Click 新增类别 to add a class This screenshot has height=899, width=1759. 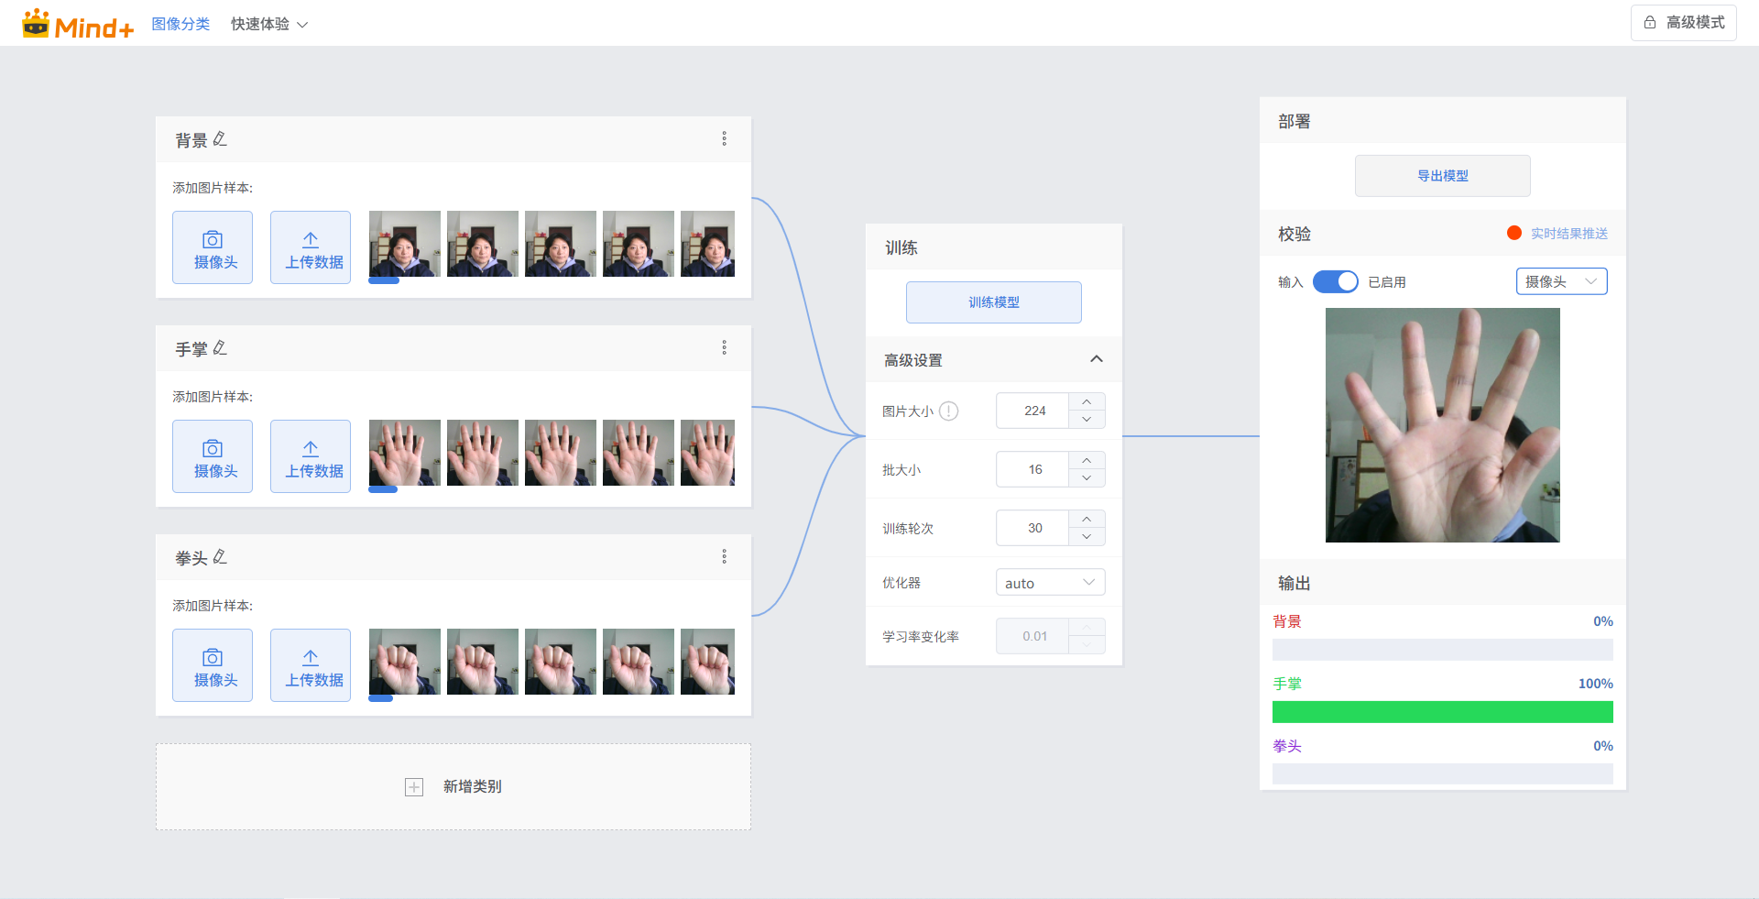(453, 786)
